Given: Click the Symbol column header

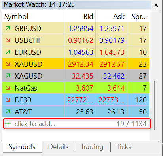Looking at the screenshot, I should (x=33, y=16).
